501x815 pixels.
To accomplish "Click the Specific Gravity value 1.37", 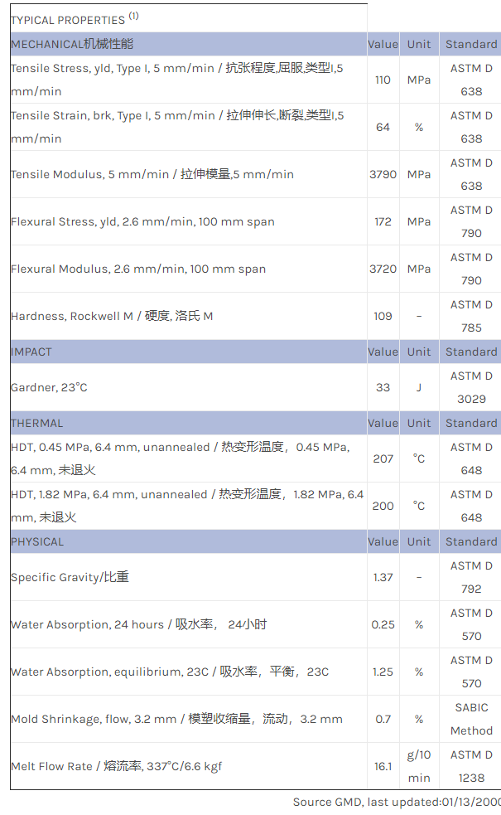I will point(383,577).
